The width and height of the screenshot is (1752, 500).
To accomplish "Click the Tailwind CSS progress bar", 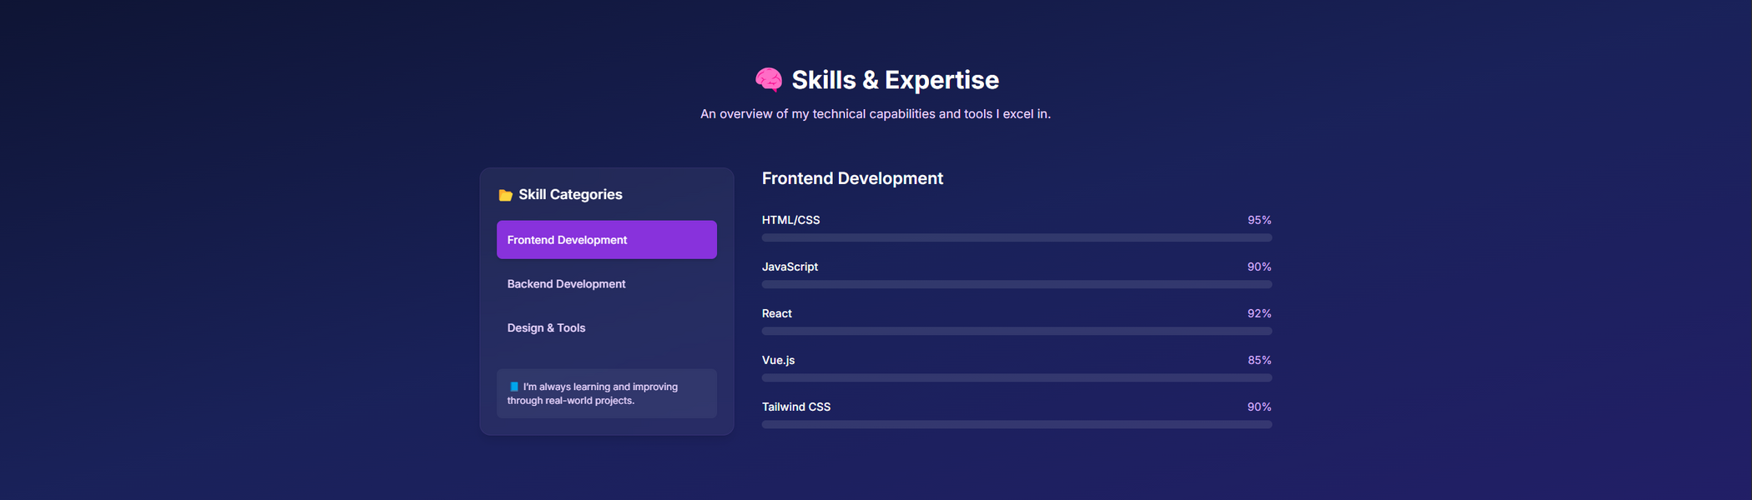I will click(x=1016, y=424).
